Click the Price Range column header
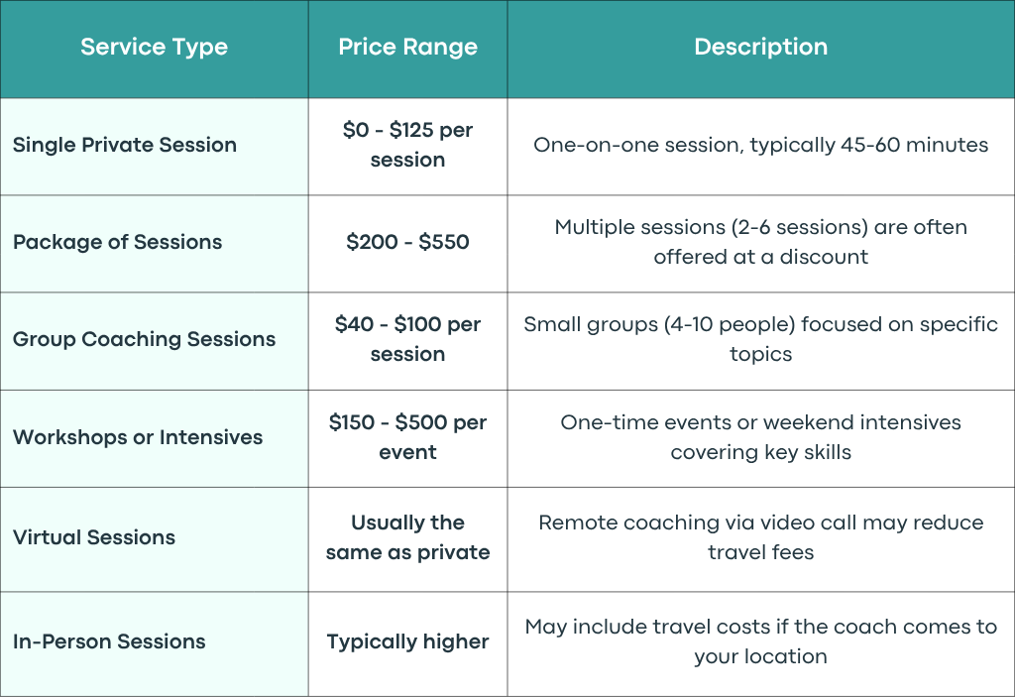The height and width of the screenshot is (697, 1015). 407,48
